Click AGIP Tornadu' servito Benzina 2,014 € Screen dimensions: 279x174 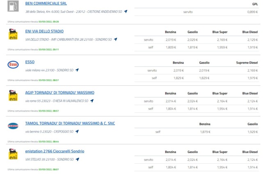tap(171, 101)
